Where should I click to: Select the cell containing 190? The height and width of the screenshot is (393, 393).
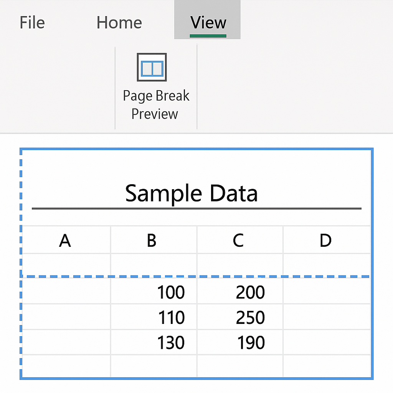point(240,342)
